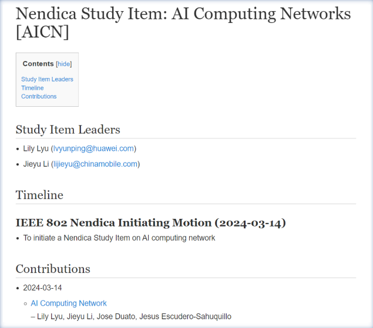Screen dimensions: 373x328
Task: Click the Contributions section heading
Action: (53, 269)
